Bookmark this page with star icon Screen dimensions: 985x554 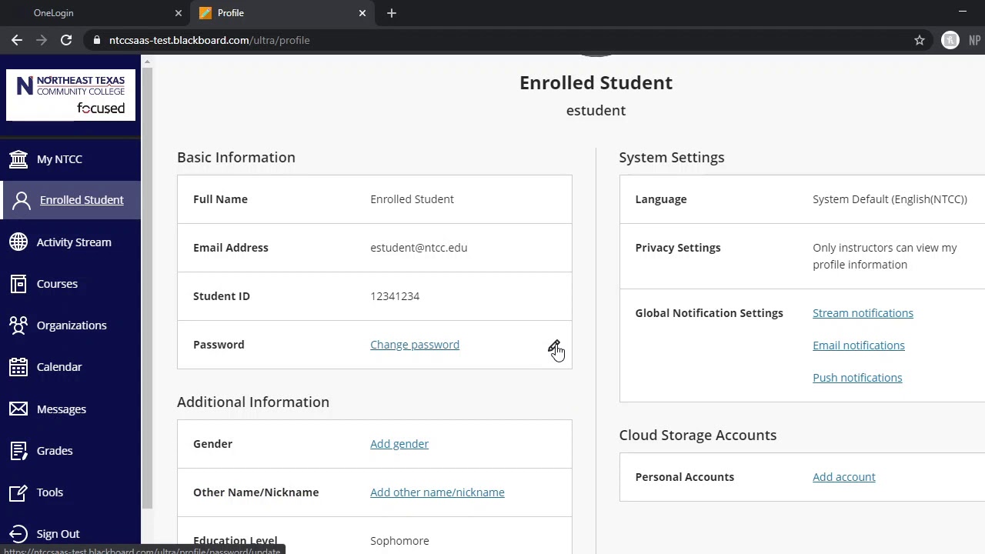[920, 40]
